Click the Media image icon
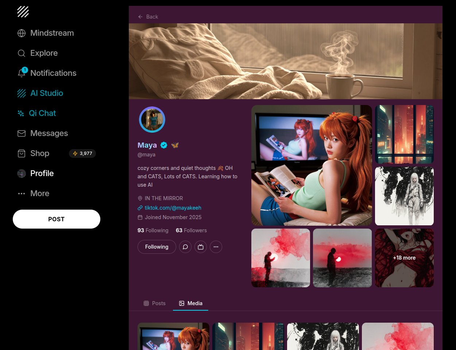The width and height of the screenshot is (456, 350). pos(182,303)
